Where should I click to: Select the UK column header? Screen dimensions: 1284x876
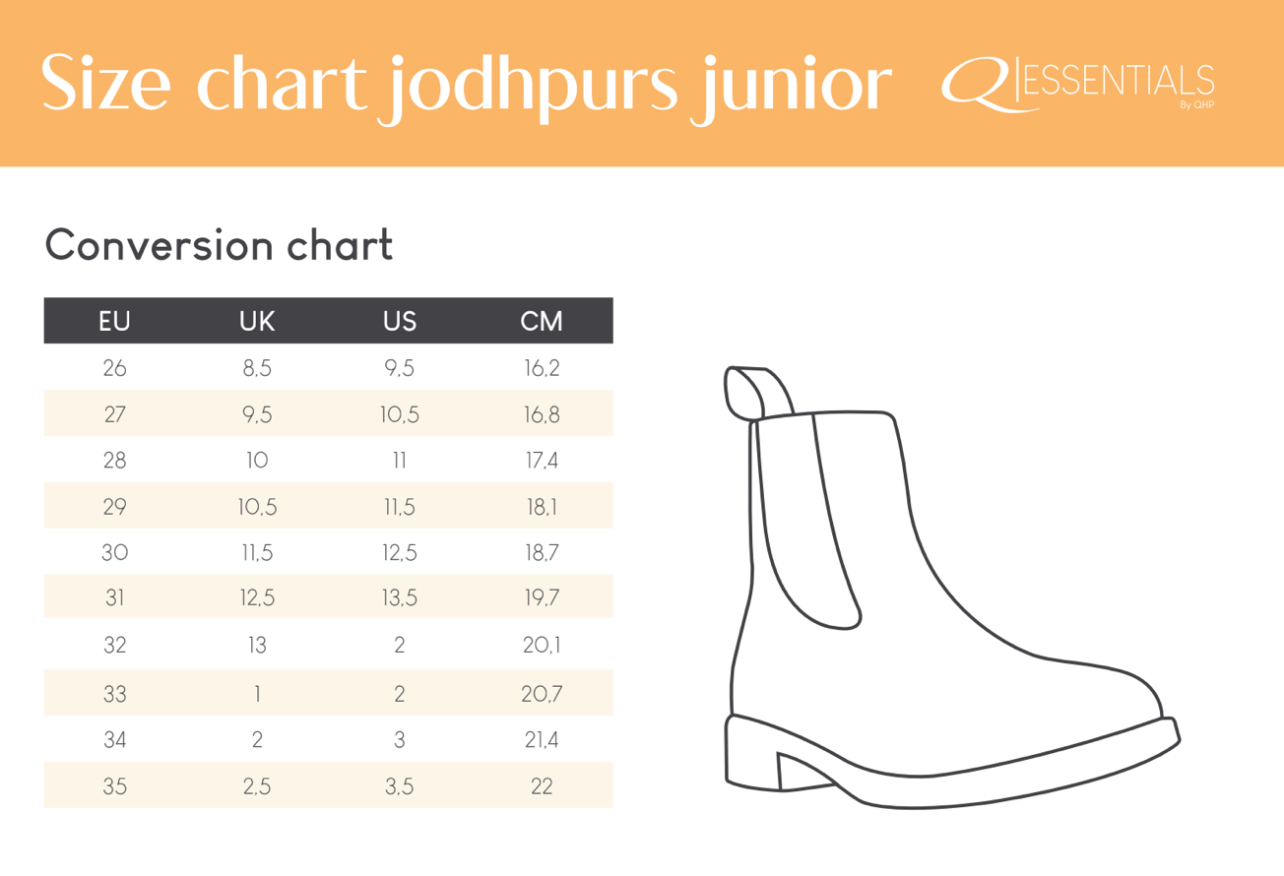coord(258,321)
